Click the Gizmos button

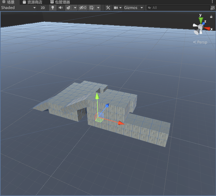(131, 8)
